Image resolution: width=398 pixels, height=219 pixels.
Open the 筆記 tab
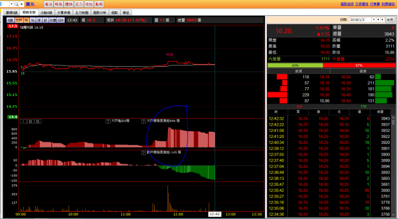(x=126, y=13)
